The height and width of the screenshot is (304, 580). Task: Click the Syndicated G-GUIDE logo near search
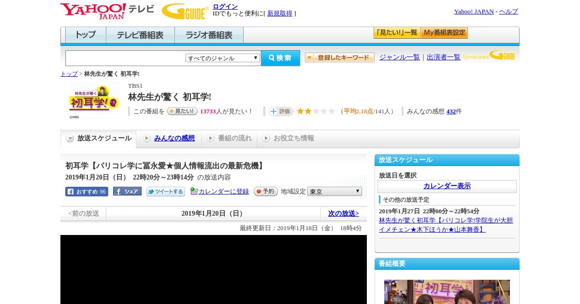(489, 55)
